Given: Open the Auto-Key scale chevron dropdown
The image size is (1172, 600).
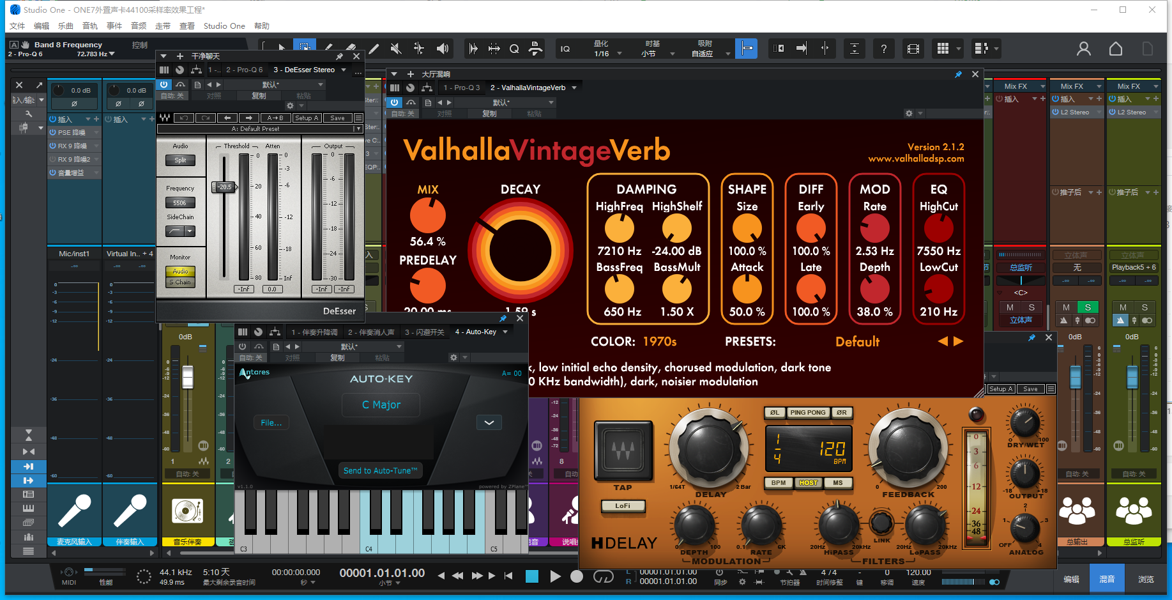Looking at the screenshot, I should tap(489, 422).
